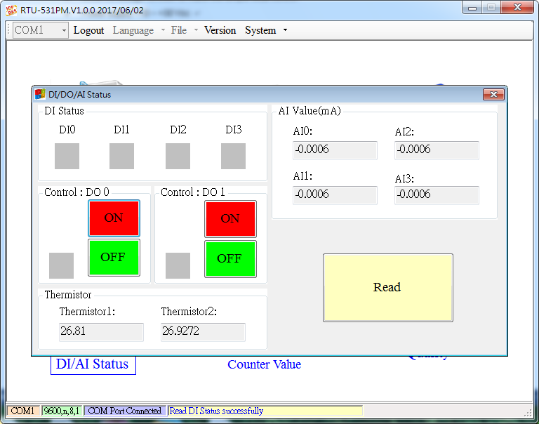Click the toolbar grip handle
539x424 pixels.
click(9, 30)
